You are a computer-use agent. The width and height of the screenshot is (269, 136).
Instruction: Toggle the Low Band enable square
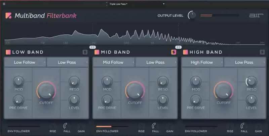pyautogui.click(x=8, y=52)
